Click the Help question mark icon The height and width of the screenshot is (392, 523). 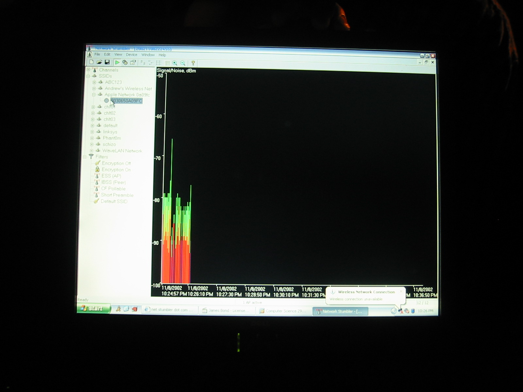pos(193,63)
